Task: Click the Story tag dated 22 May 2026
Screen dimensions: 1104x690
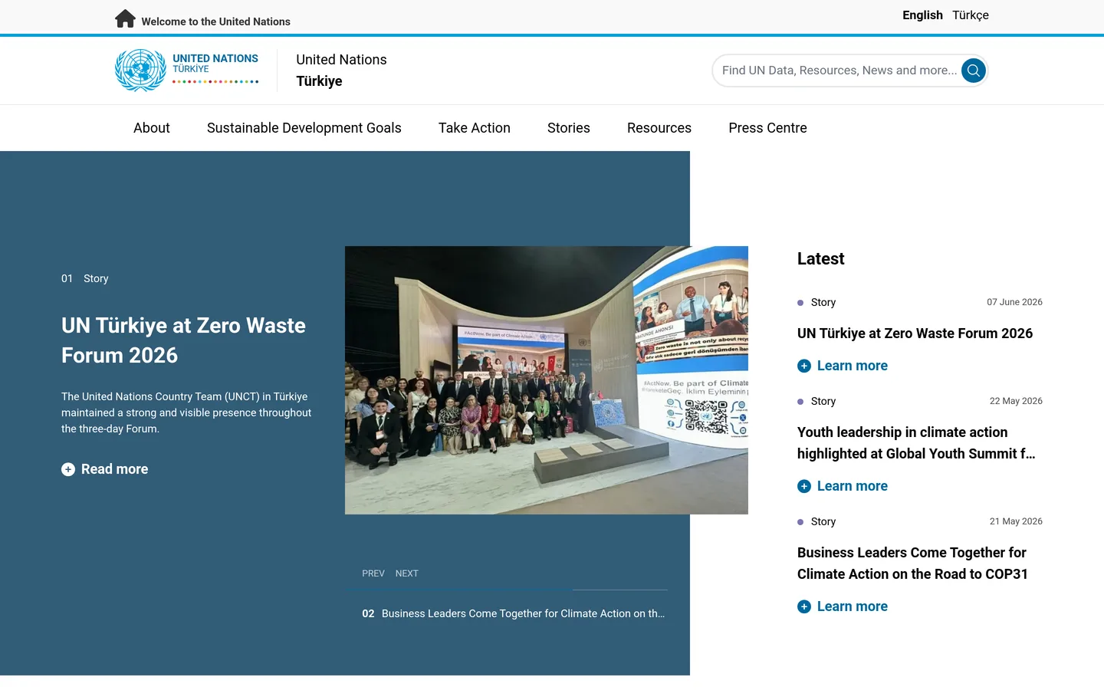Action: (x=823, y=401)
